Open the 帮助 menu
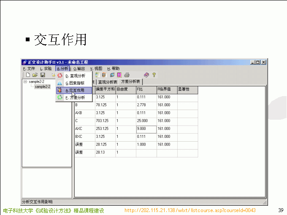This screenshot has height=215, width=287. click(113, 68)
